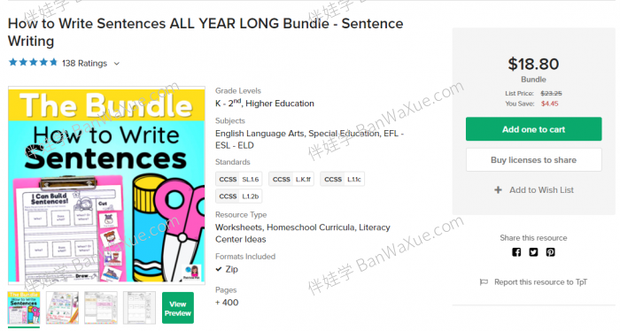The image size is (620, 331).
Task: Show the third preview thumbnail
Action: coord(101,308)
